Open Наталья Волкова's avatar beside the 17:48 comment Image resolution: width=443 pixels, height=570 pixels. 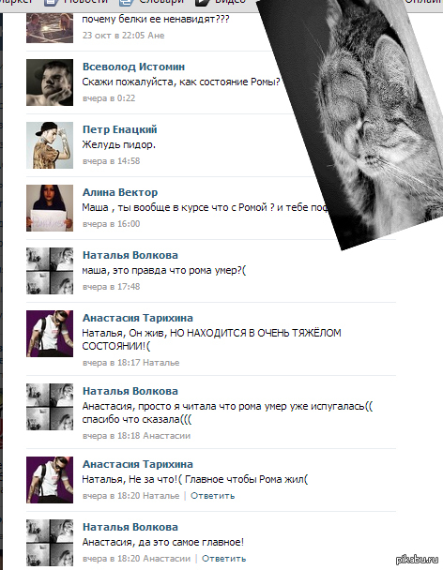(50, 271)
